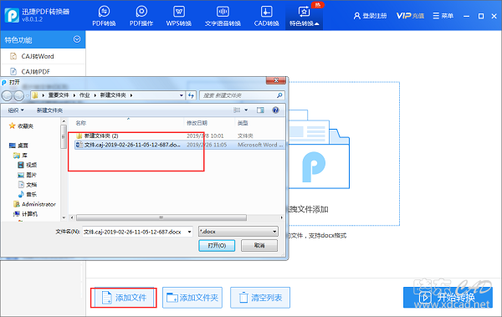Open the 菜单 hamburger menu
This screenshot has width=502, height=317.
[x=443, y=16]
